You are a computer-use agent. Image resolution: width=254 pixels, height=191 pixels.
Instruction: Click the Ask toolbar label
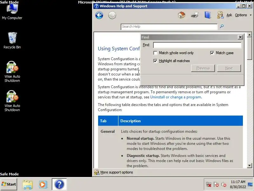point(229,15)
